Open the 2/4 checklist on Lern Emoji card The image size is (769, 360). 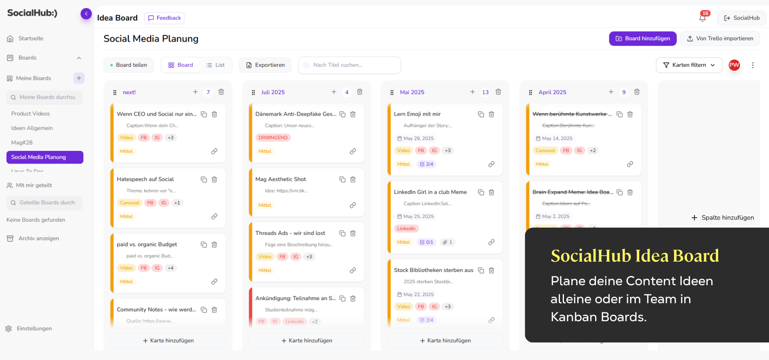tap(427, 164)
